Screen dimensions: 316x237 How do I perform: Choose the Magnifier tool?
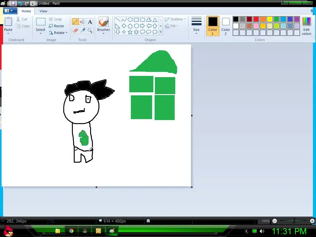pos(90,31)
